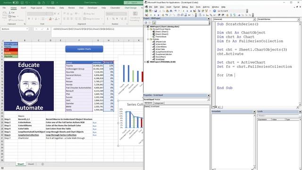This screenshot has height=170, width=302.
Task: Open the Debug menu in VBA editor
Action: [x=185, y=7]
